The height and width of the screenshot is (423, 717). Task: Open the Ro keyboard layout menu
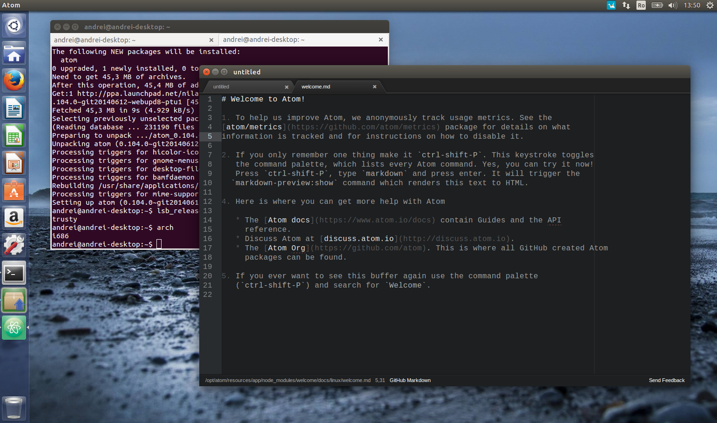point(641,5)
